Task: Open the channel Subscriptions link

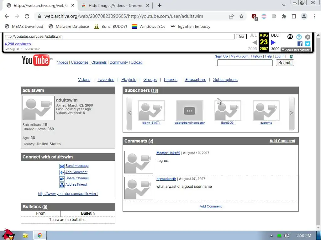Action: pos(225,80)
